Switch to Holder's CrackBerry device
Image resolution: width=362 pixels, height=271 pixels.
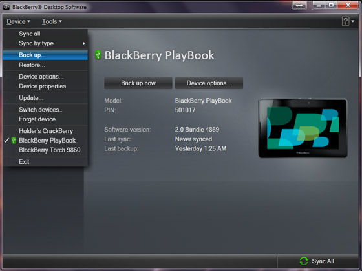click(x=45, y=131)
